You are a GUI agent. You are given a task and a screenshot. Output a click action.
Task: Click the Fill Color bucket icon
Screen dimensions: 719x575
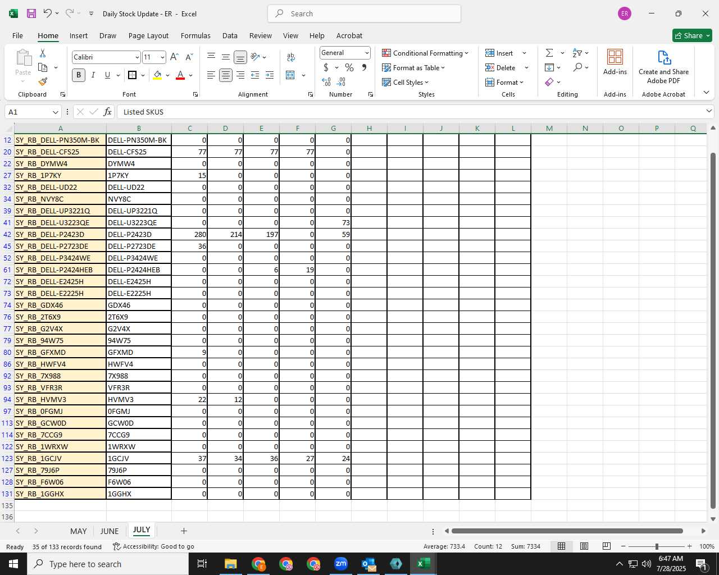(x=157, y=75)
